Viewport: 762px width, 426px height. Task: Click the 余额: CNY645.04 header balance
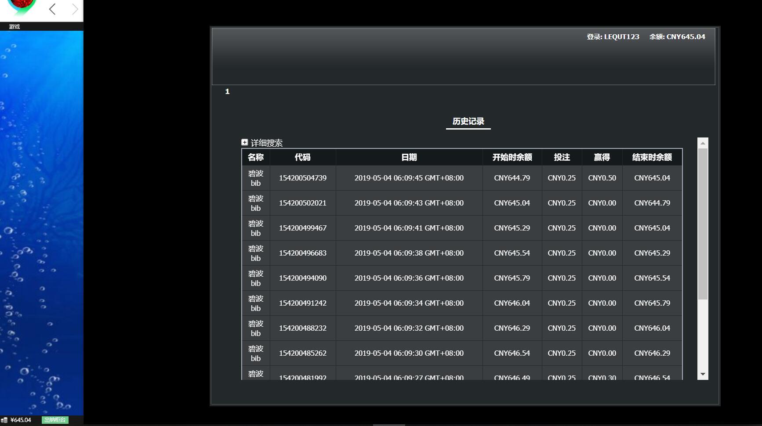click(677, 37)
